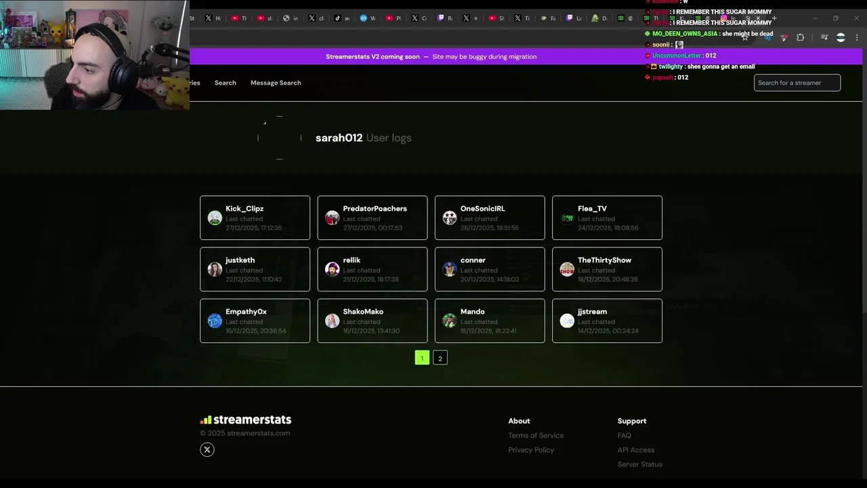Open the rellik channel name
The width and height of the screenshot is (867, 488).
click(x=352, y=260)
